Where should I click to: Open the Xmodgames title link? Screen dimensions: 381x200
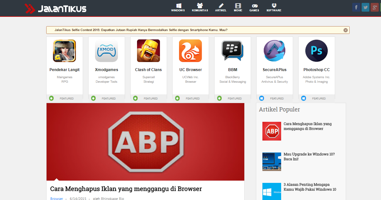pyautogui.click(x=106, y=70)
